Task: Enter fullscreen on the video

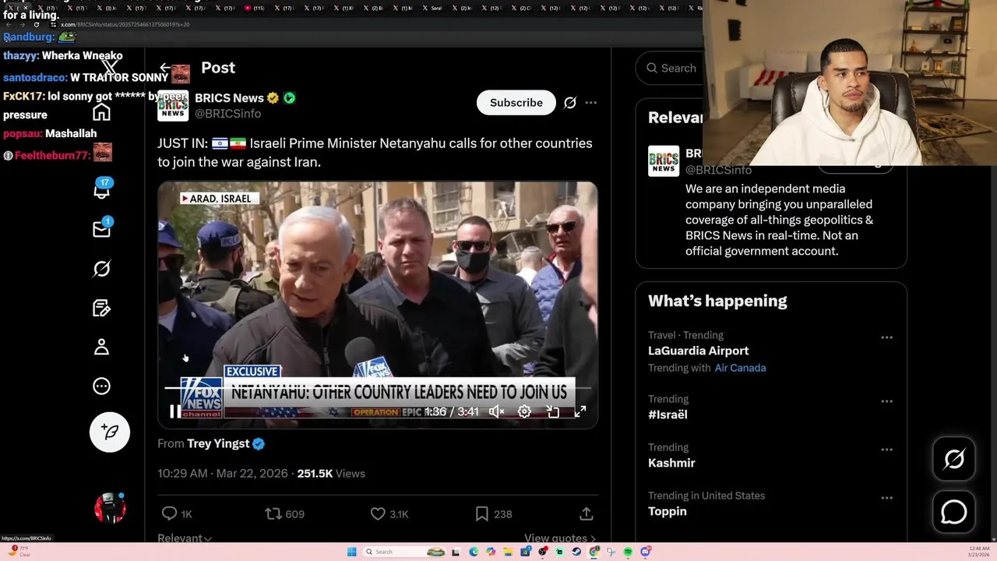Action: tap(580, 411)
